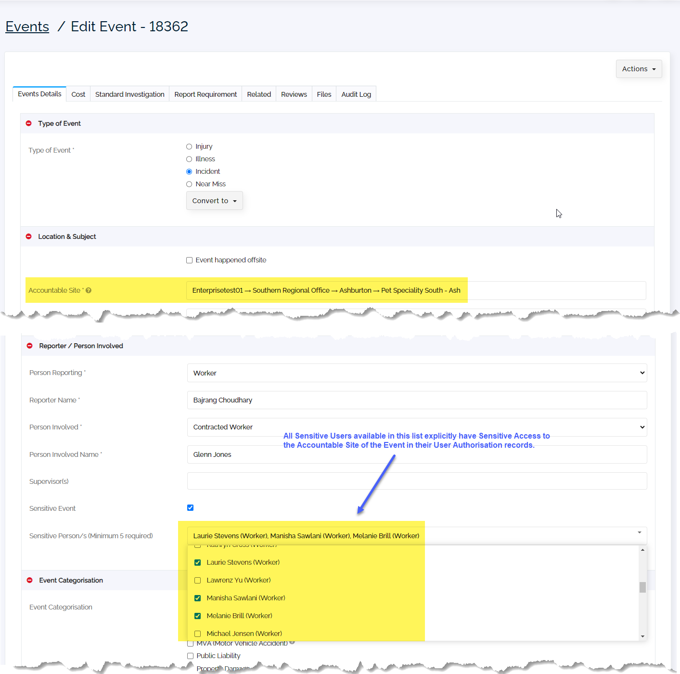Click the Location & Subject section title
The width and height of the screenshot is (680, 674).
tap(67, 237)
